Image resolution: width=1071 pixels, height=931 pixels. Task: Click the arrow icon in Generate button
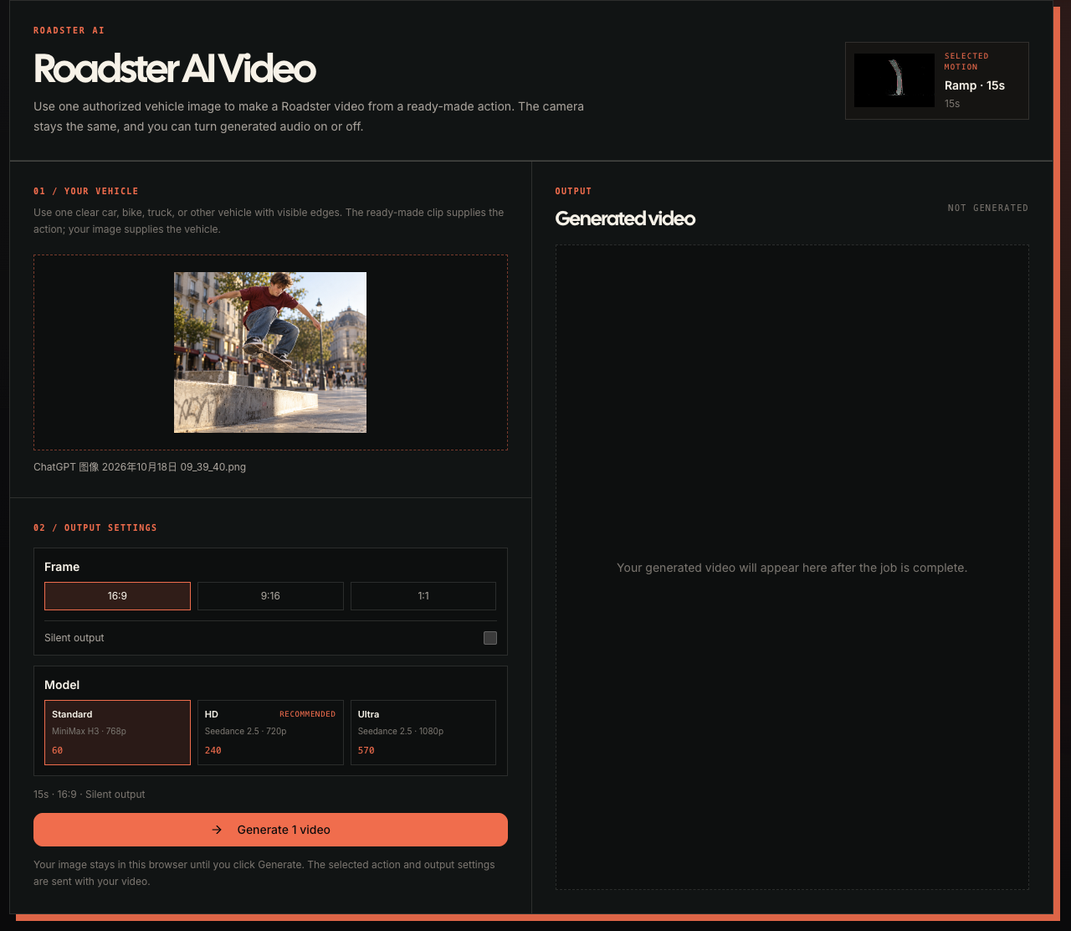(217, 830)
